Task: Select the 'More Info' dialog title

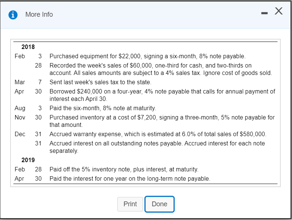Action: pyautogui.click(x=39, y=14)
